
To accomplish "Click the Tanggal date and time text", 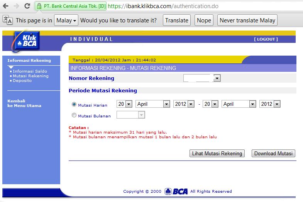I will click(x=114, y=60).
